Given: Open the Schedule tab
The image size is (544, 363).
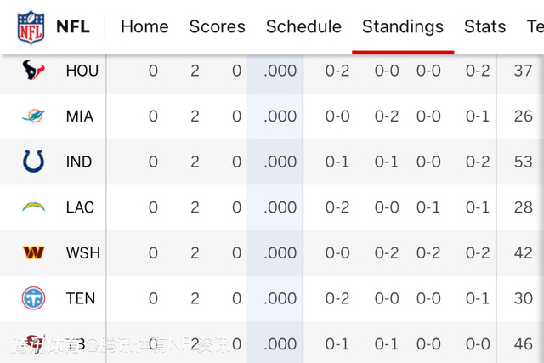Looking at the screenshot, I should pyautogui.click(x=303, y=26).
